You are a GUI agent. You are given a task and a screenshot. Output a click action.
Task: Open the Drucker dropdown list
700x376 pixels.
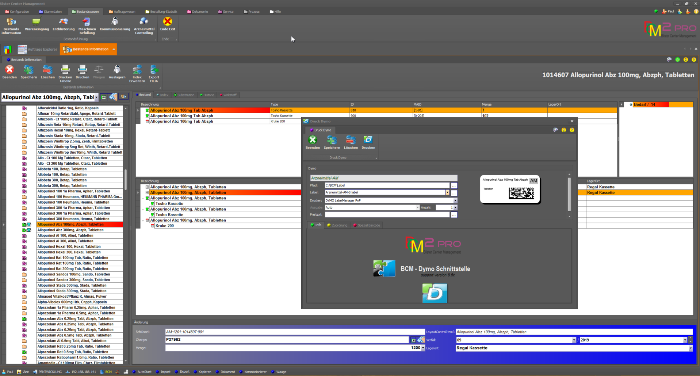[455, 200]
